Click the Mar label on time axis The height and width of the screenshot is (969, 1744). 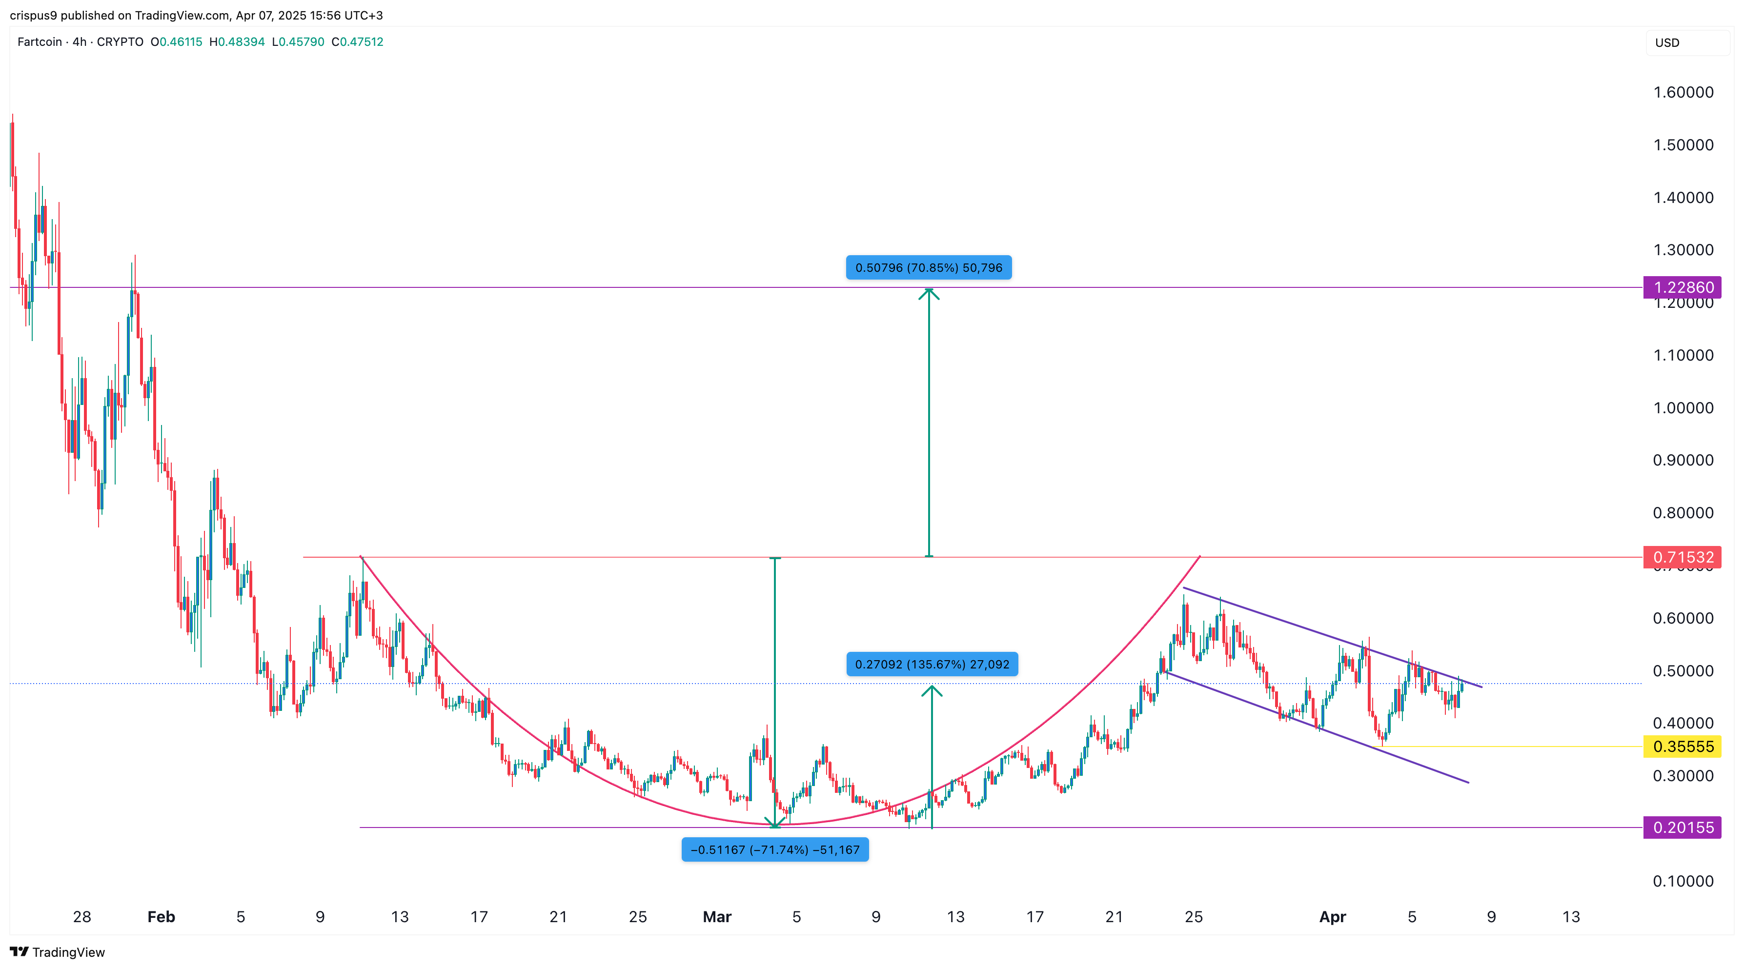[x=717, y=917]
